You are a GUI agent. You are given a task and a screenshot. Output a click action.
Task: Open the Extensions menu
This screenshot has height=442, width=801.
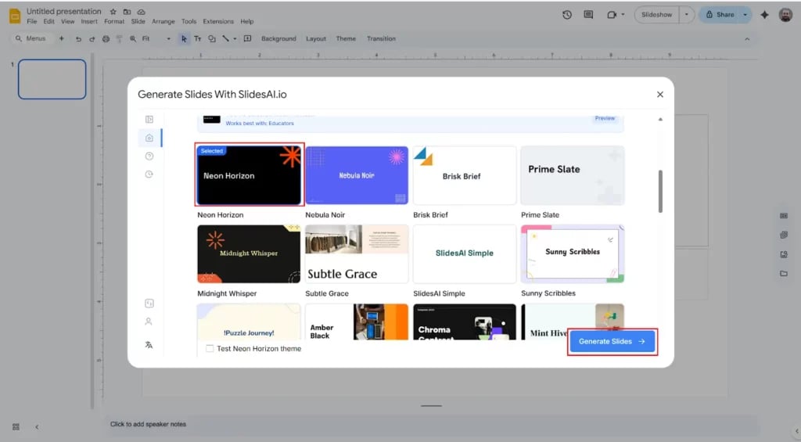(218, 22)
